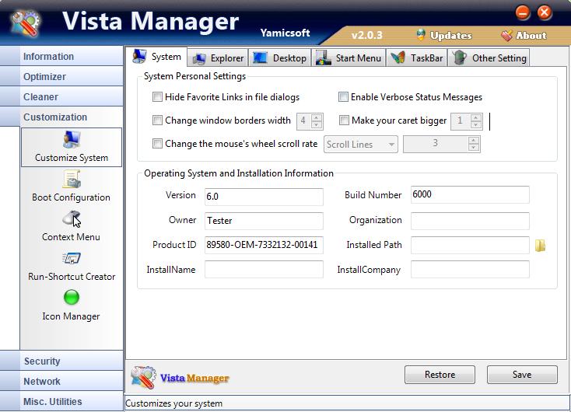Open the Customize System icon

[72, 140]
